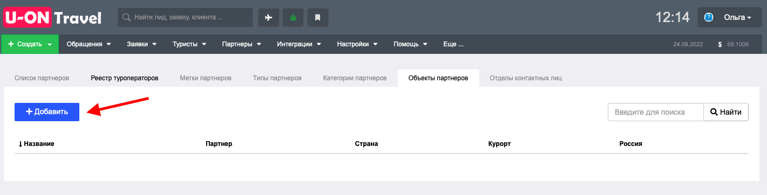The image size is (767, 195).
Task: Focus the top search field for leads and clients
Action: [185, 17]
